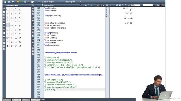The width and height of the screenshot is (181, 101).
Task: Jump to bookmark 1
Action: (98, 5)
